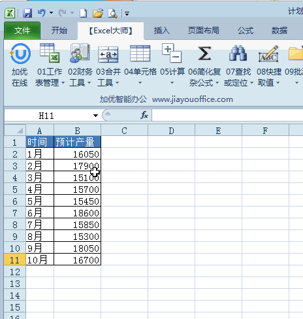Open file using the folder icon
This screenshot has height=319, width=303.
(98, 14)
